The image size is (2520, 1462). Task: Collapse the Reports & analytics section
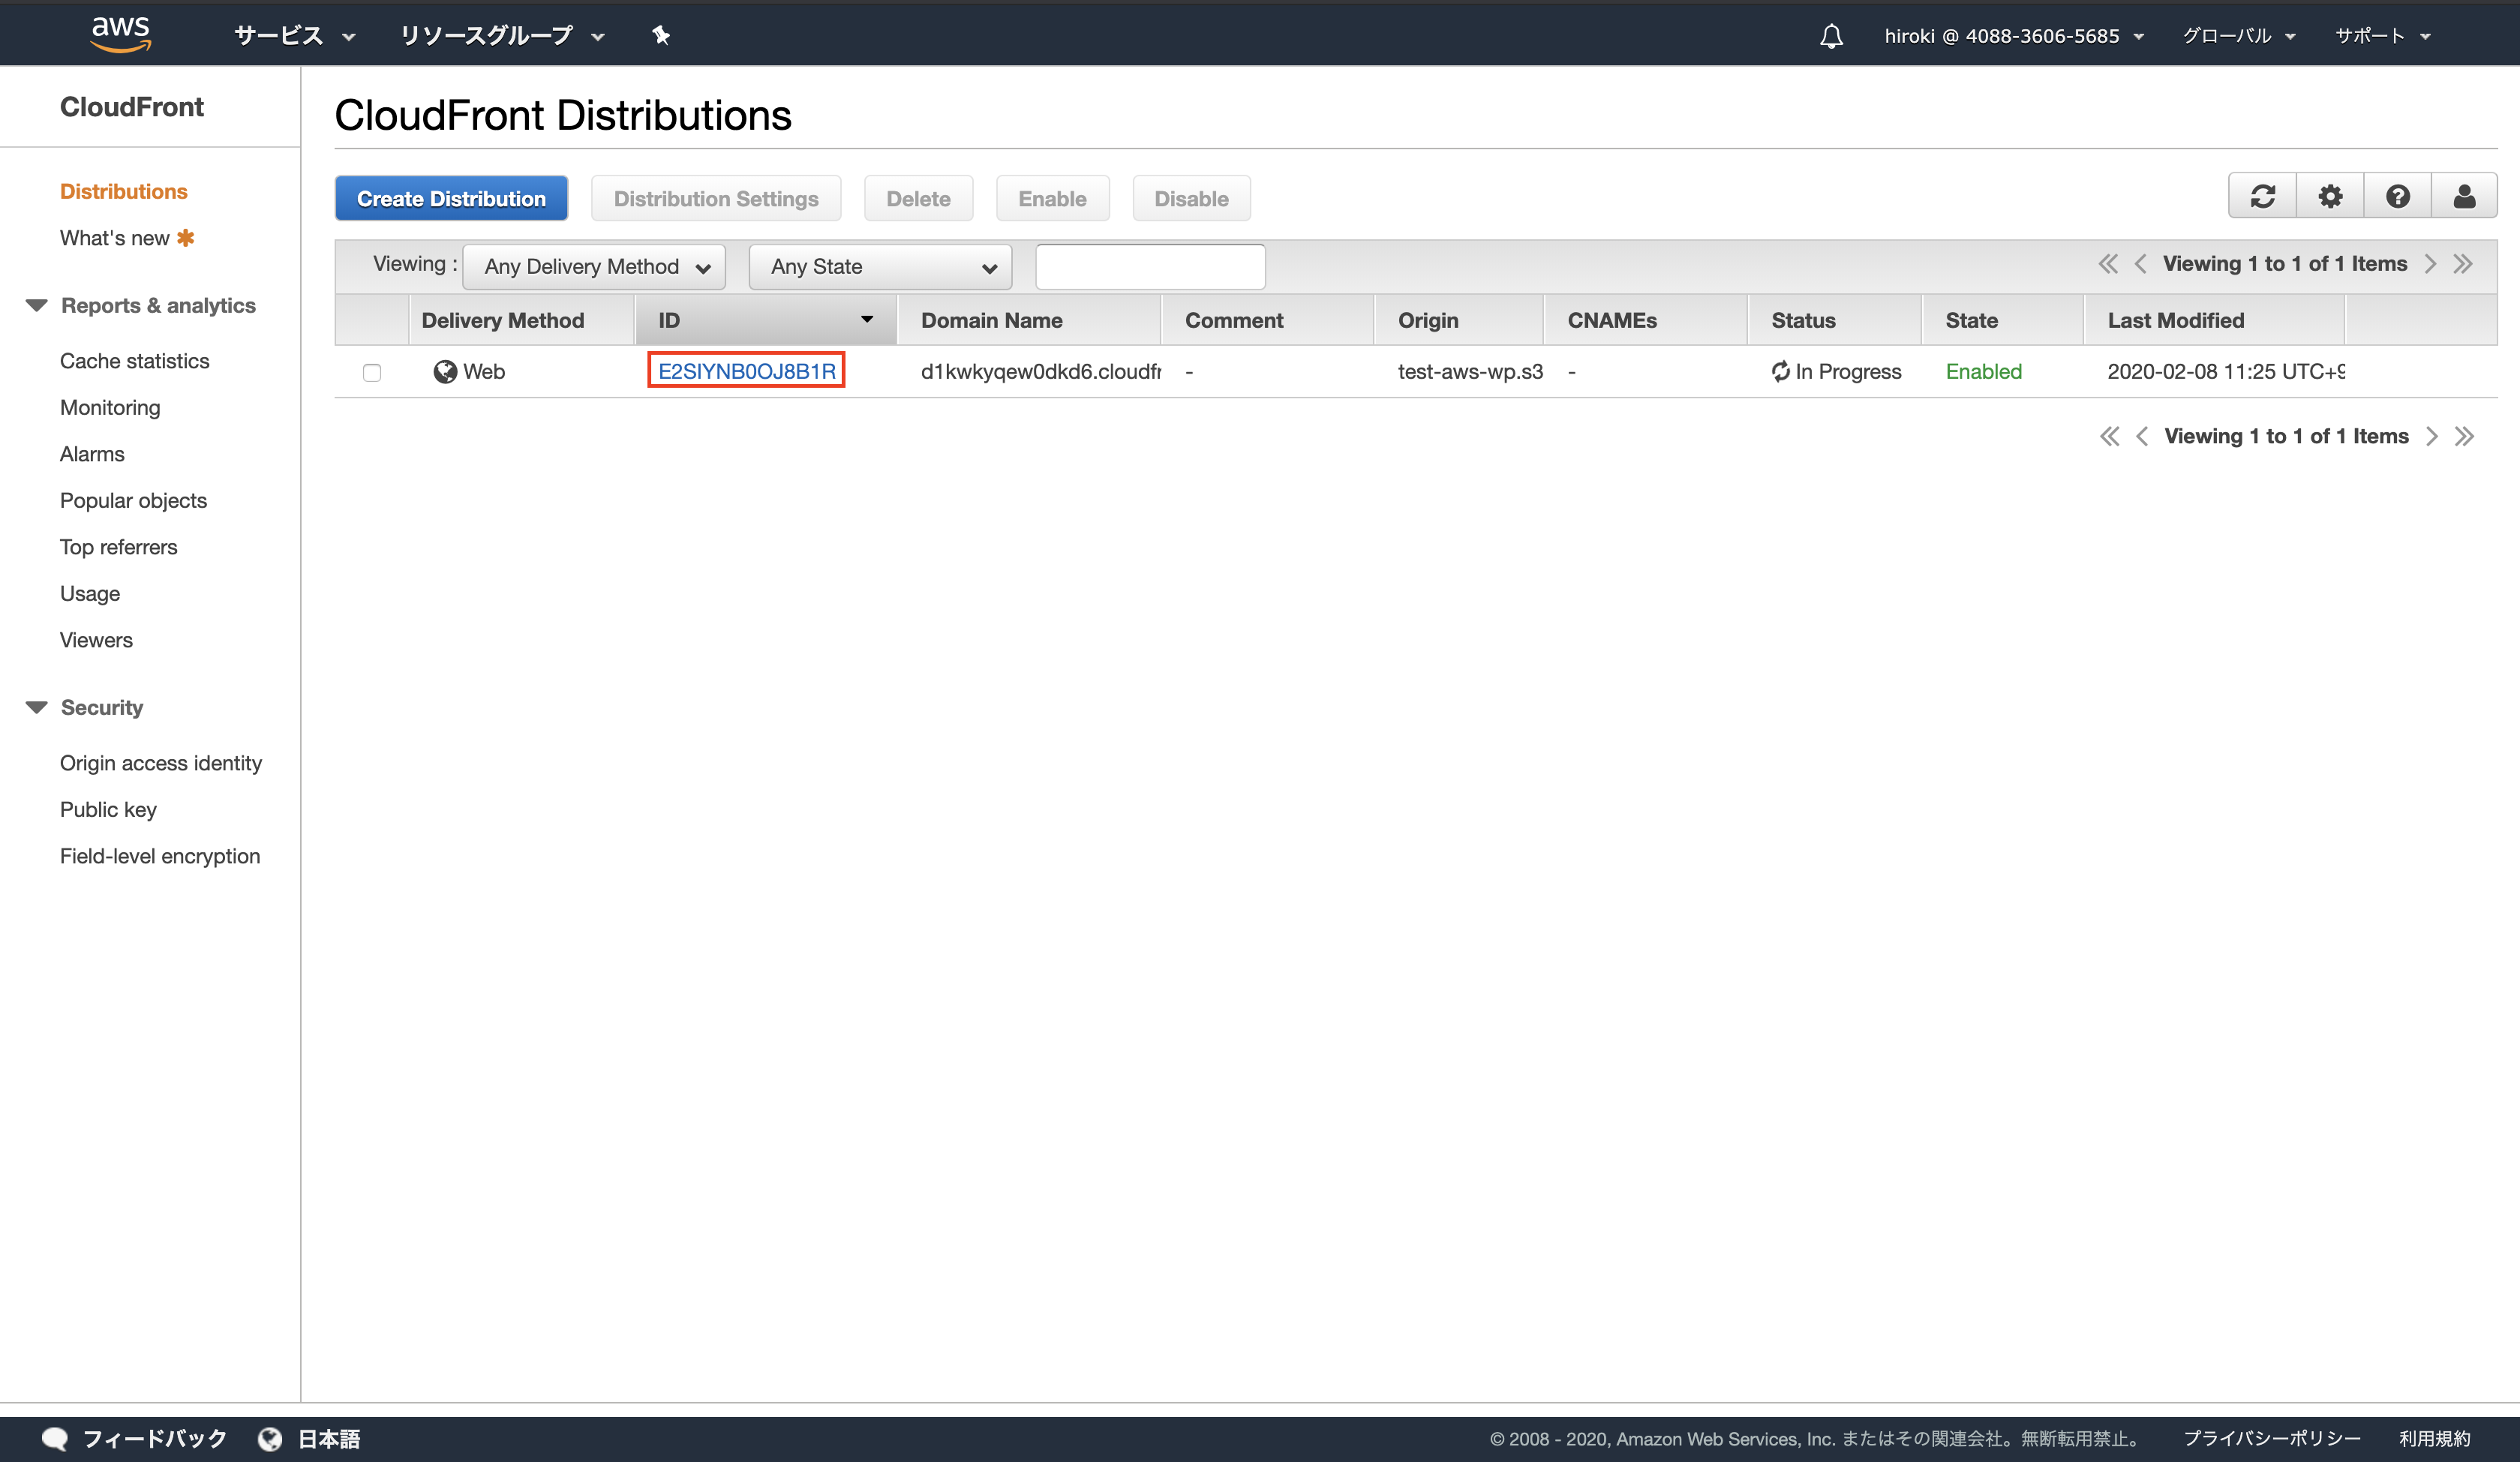pyautogui.click(x=37, y=306)
